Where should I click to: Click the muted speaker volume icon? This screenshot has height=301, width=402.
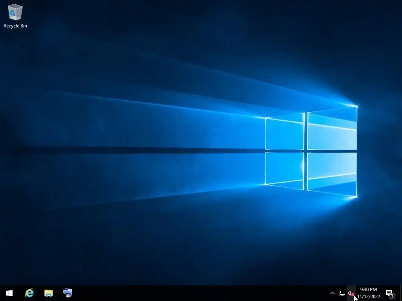click(351, 293)
